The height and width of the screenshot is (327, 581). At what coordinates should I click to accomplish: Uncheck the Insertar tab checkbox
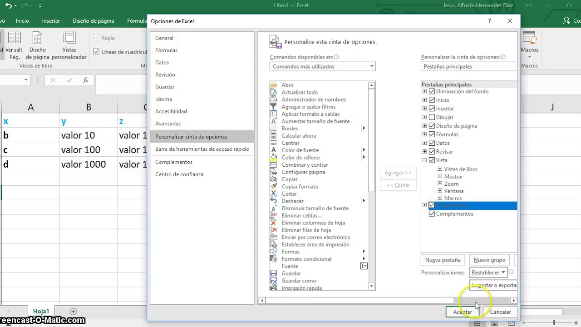click(x=432, y=109)
